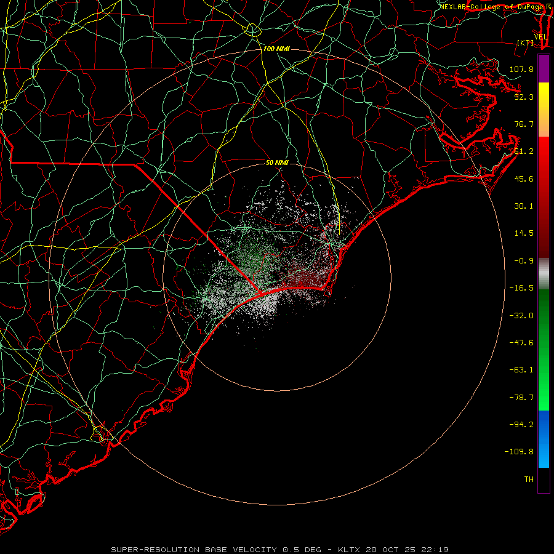This screenshot has width=554, height=554.
Task: Click the "50 NMI" range ring label
Action: (x=277, y=163)
